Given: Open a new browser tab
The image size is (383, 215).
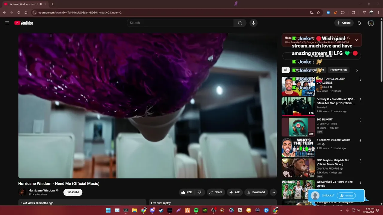Looking at the screenshot, I should (x=53, y=4).
